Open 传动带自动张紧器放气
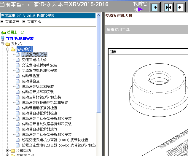The image size is (188, 156). point(39,129)
